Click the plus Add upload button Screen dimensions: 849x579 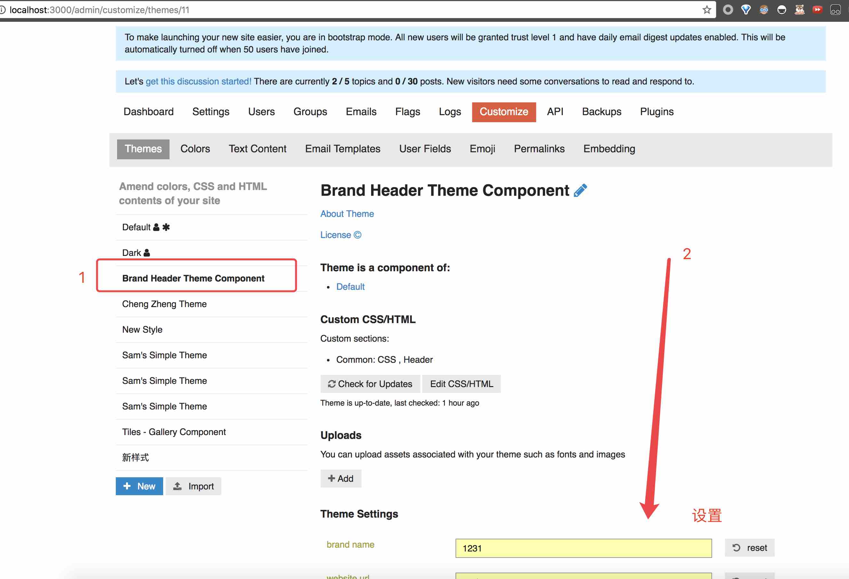(340, 478)
